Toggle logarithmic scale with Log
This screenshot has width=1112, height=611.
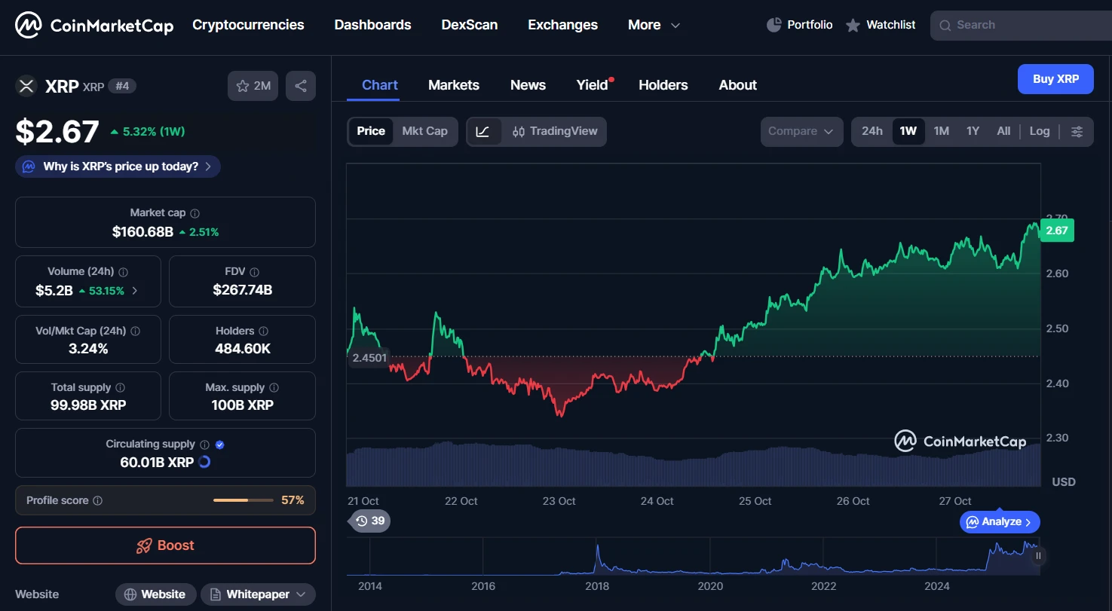(1040, 130)
